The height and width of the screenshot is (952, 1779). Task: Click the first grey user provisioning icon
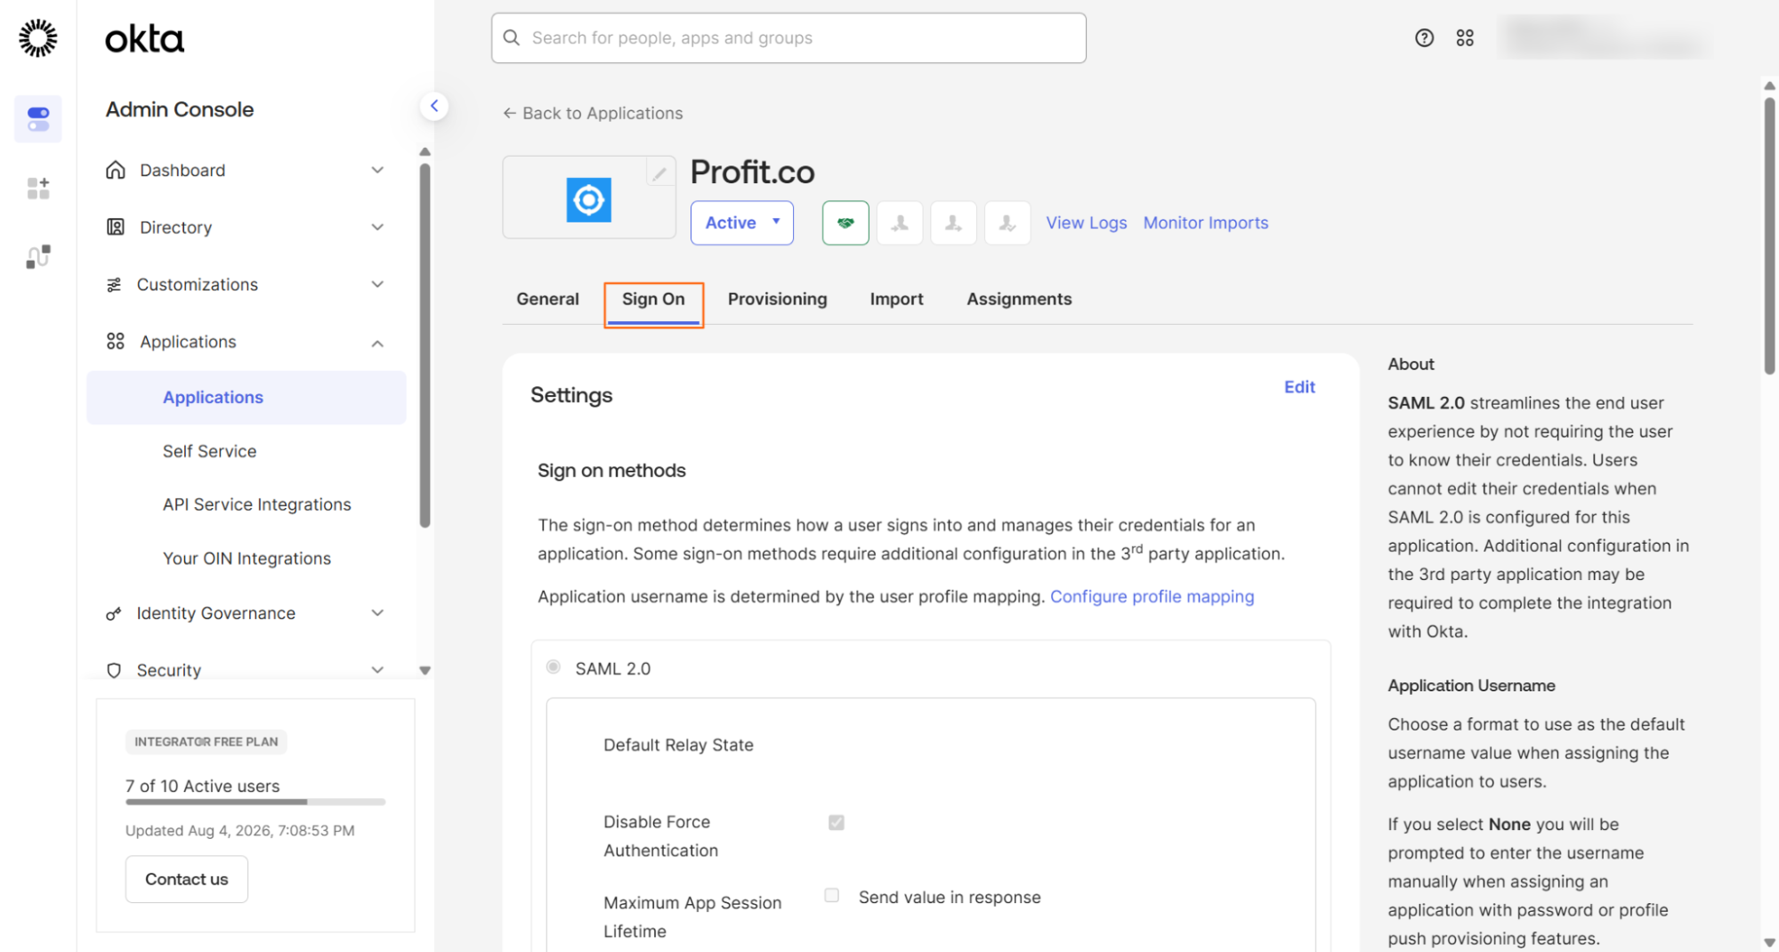900,222
